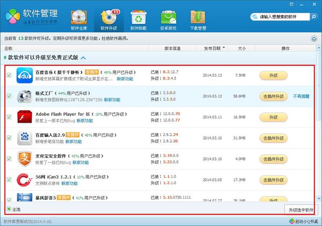The width and height of the screenshot is (322, 226).
Task: Click the list scrollbar down arrow
Action: pyautogui.click(x=318, y=198)
